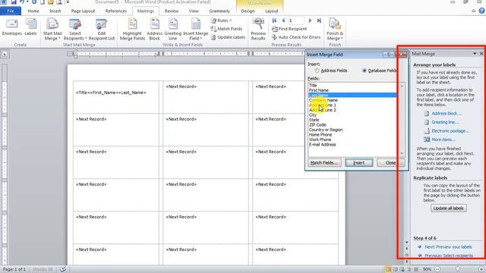The height and width of the screenshot is (273, 486).
Task: Go to Next: Preview your labels
Action: (448, 247)
